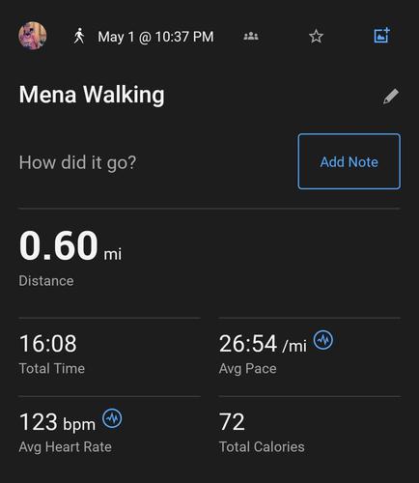Tap the 123 bpm heart rate value

[x=57, y=422]
